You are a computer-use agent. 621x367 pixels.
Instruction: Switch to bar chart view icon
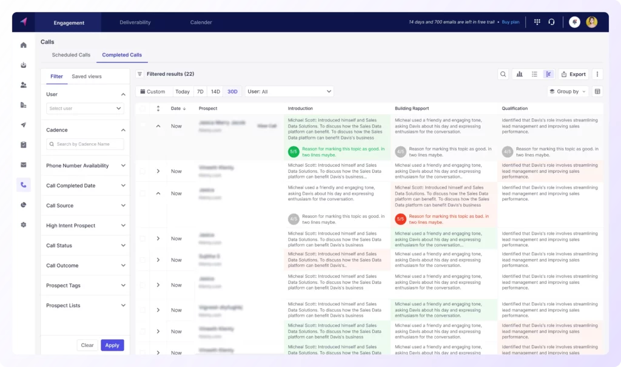pos(519,74)
